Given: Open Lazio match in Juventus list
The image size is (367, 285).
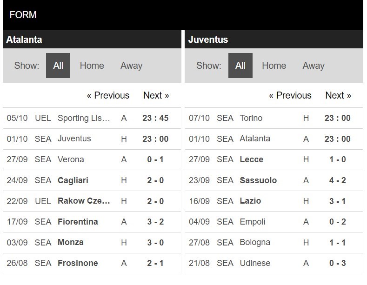Looking at the screenshot, I should (250, 201).
